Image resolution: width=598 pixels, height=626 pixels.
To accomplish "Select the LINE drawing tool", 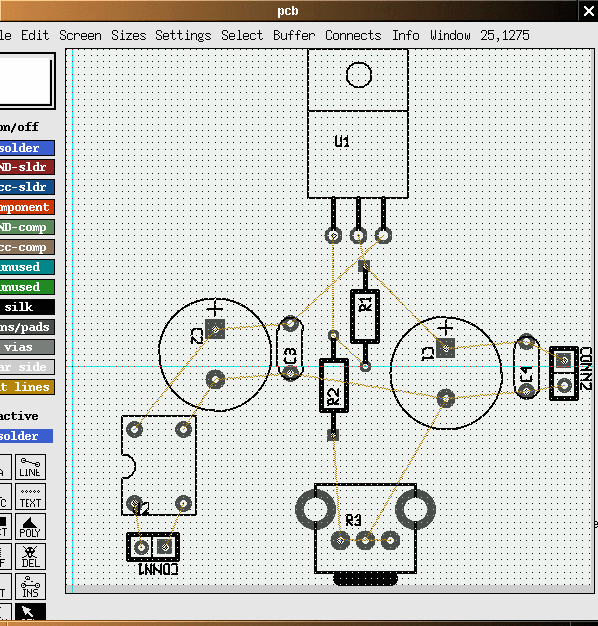I will coord(30,468).
